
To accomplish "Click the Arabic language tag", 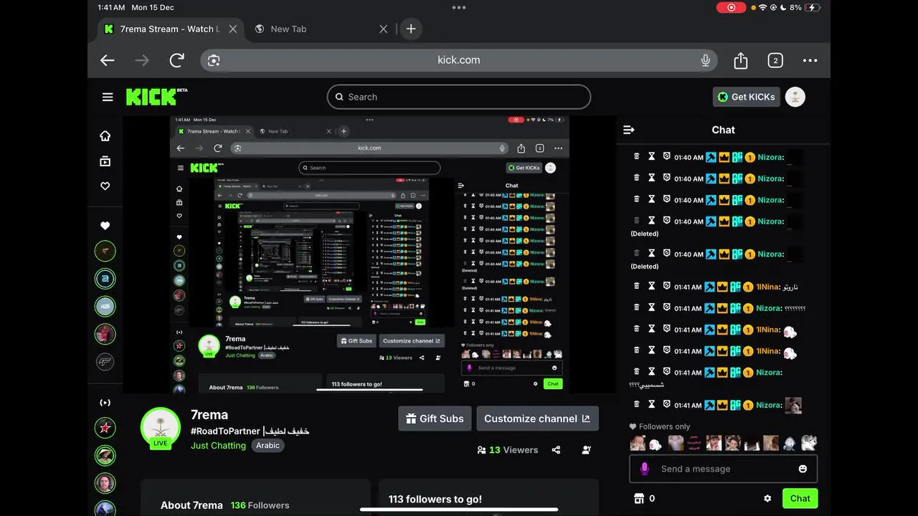I will point(268,445).
